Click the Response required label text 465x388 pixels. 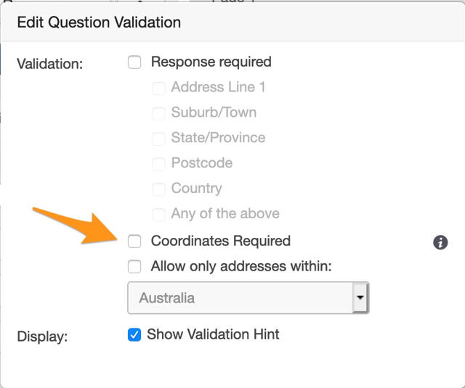[211, 62]
